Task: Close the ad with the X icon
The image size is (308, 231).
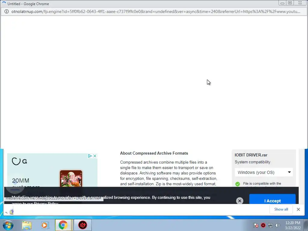Action: [x=95, y=156]
